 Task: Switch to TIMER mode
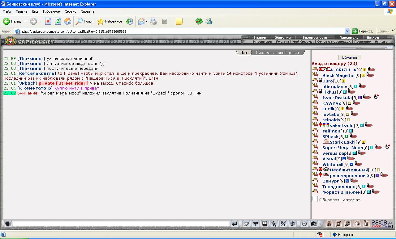387,226
